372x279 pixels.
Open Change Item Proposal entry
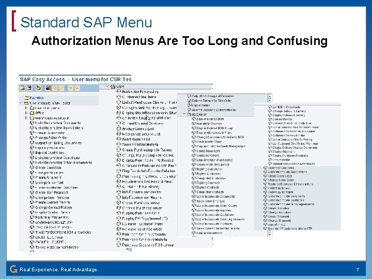(52, 197)
